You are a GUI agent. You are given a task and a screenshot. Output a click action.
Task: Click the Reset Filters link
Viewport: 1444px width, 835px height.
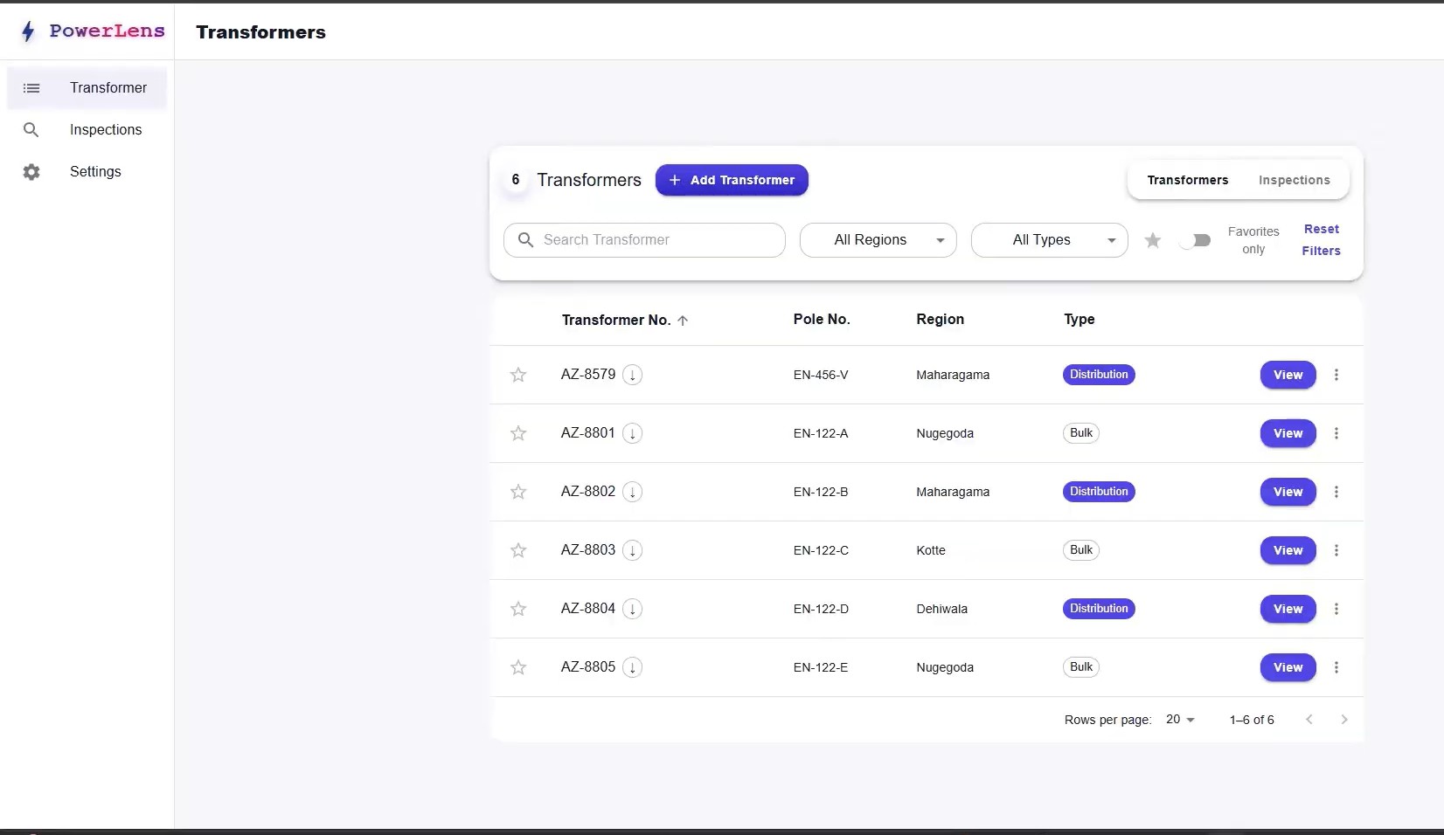pos(1321,240)
